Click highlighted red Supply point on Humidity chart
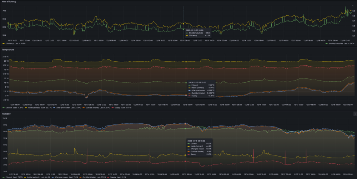Screen dimensions: 357x179 (x=185, y=161)
